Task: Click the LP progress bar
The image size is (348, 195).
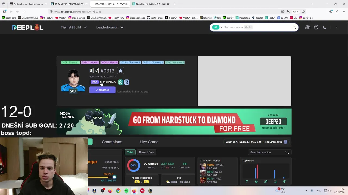Action: (102, 177)
